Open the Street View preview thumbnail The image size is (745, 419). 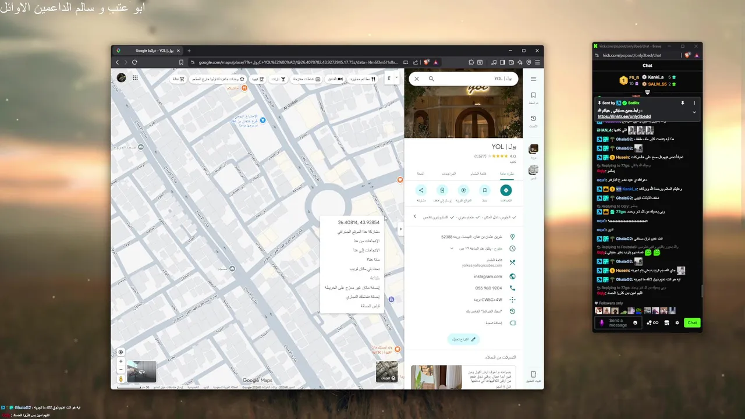pos(141,372)
